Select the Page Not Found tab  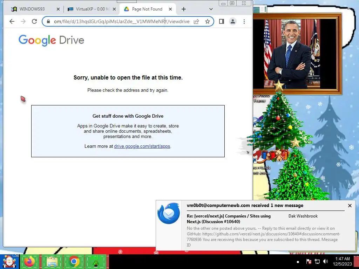147,9
